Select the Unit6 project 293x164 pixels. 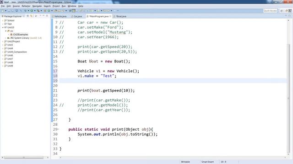(x=10, y=56)
